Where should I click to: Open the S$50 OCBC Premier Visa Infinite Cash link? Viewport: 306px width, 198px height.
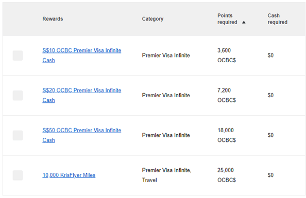tap(82, 135)
